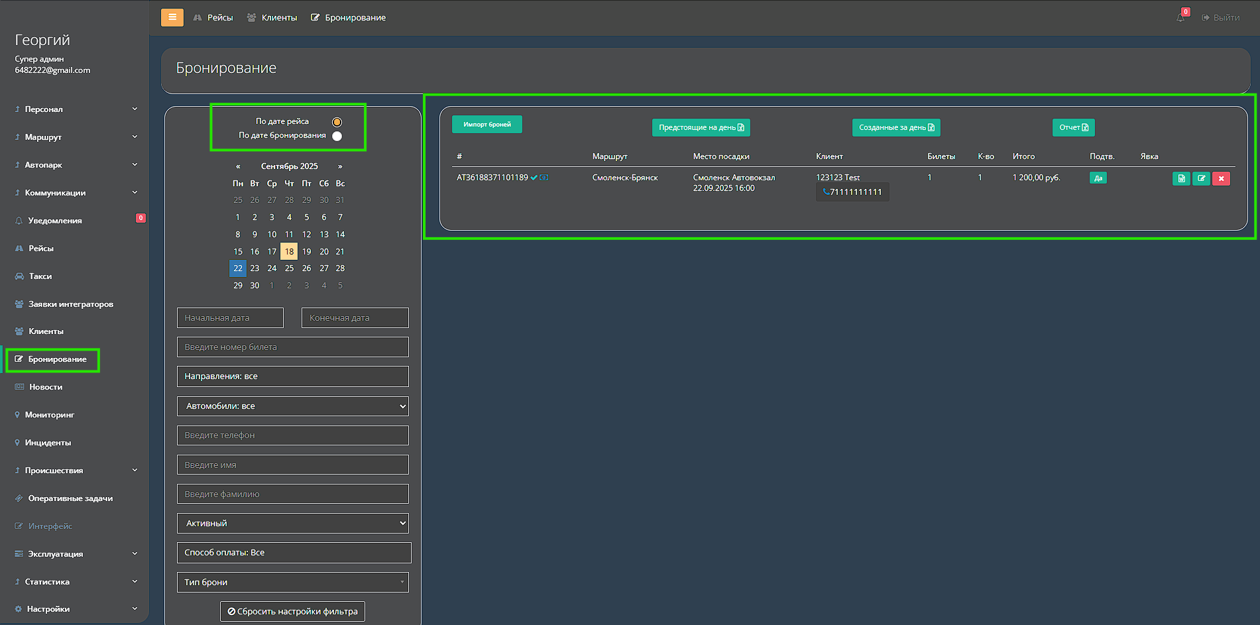Pick September 23 in the calendar
Viewport: 1260px width, 625px height.
pos(255,268)
